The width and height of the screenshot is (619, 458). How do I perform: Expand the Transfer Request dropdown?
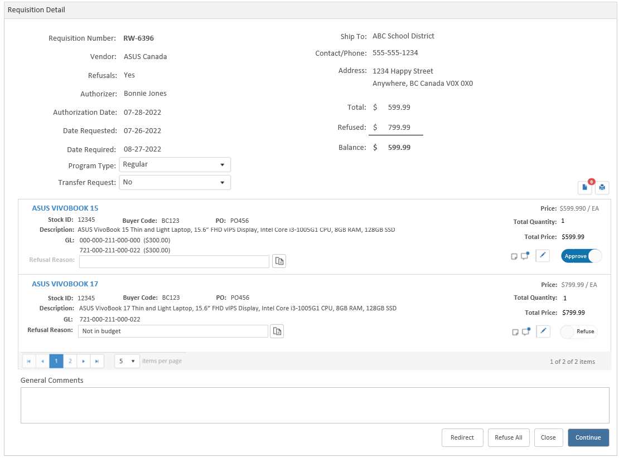[x=175, y=182]
